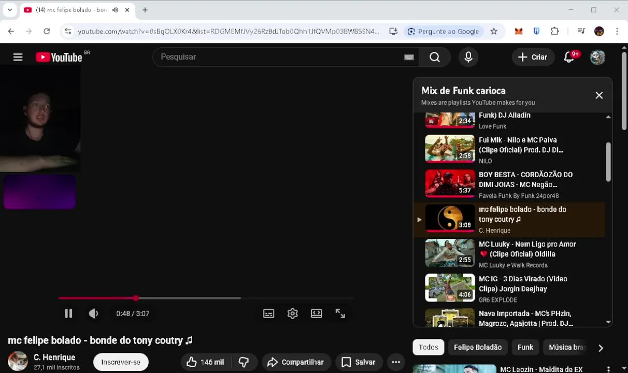Open C. Henrique channel avatar
This screenshot has width=628, height=373.
(18, 361)
